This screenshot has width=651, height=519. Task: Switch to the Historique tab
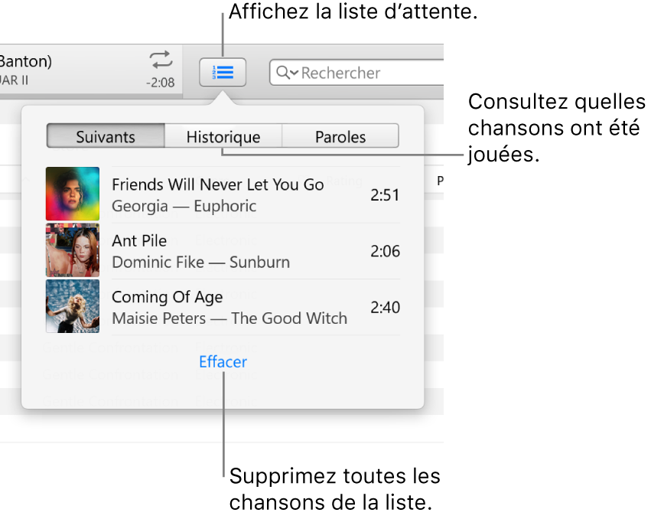click(223, 135)
